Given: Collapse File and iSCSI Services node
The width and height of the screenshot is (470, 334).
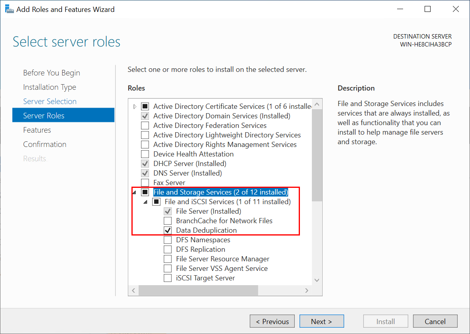Looking at the screenshot, I should 145,202.
